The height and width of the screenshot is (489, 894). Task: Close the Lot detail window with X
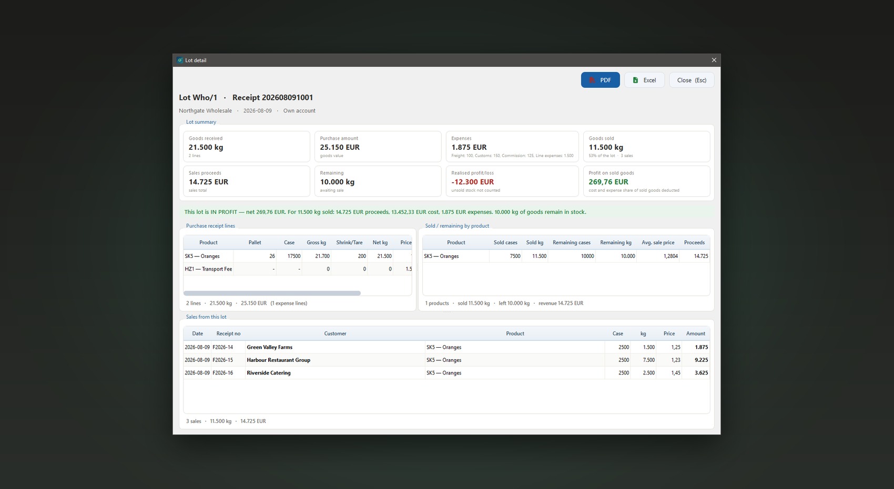714,60
